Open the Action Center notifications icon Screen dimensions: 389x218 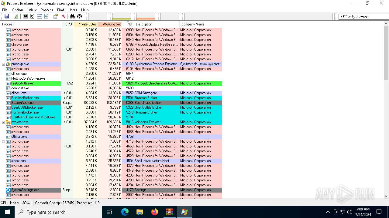pyautogui.click(x=379, y=212)
